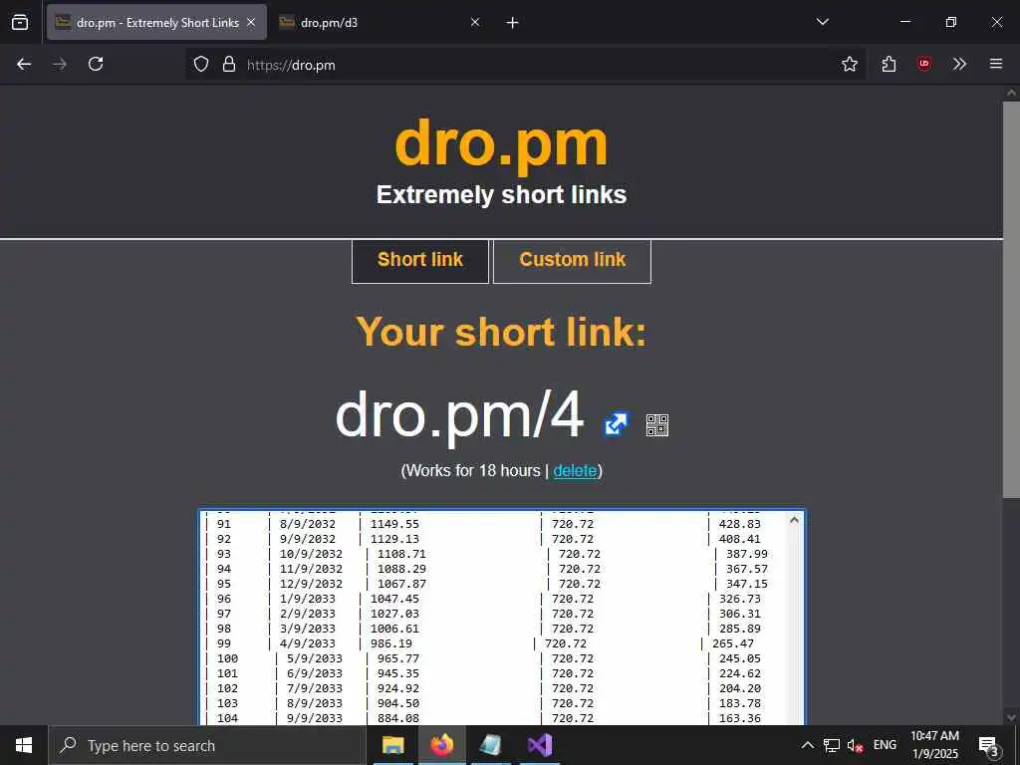Close the dro.pm/d3 tab
The image size is (1020, 765).
coord(475,22)
